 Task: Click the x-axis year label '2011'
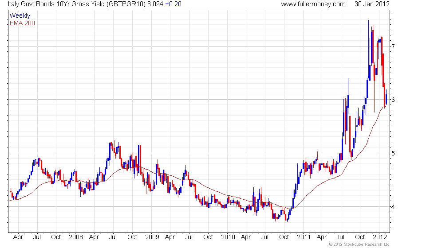(304, 237)
